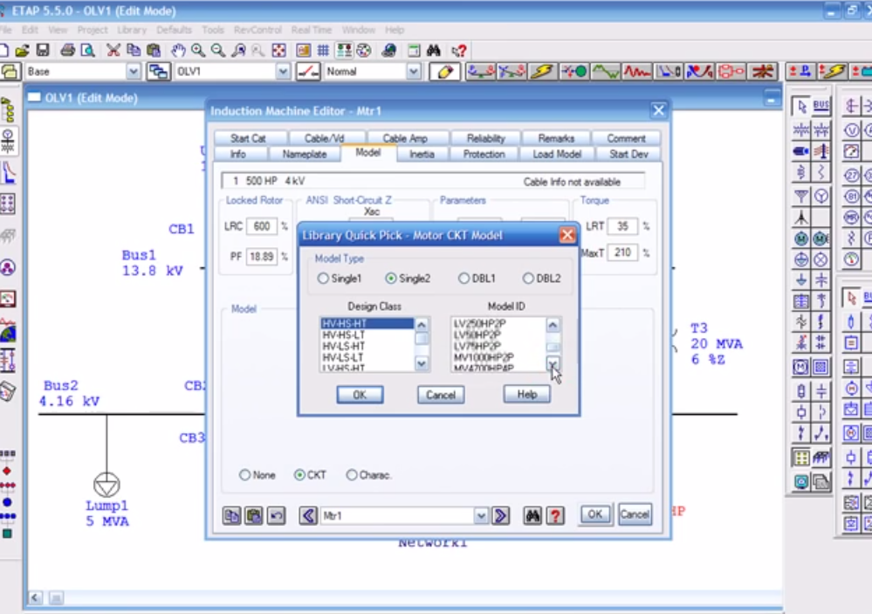
Task: Select the CKT model option
Action: (x=299, y=475)
